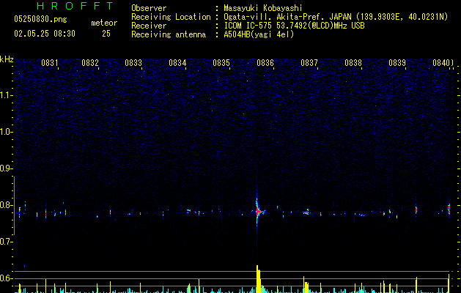Select observer name Masayuki Kobayashi
Screen dimensions: 461x293
pos(263,8)
